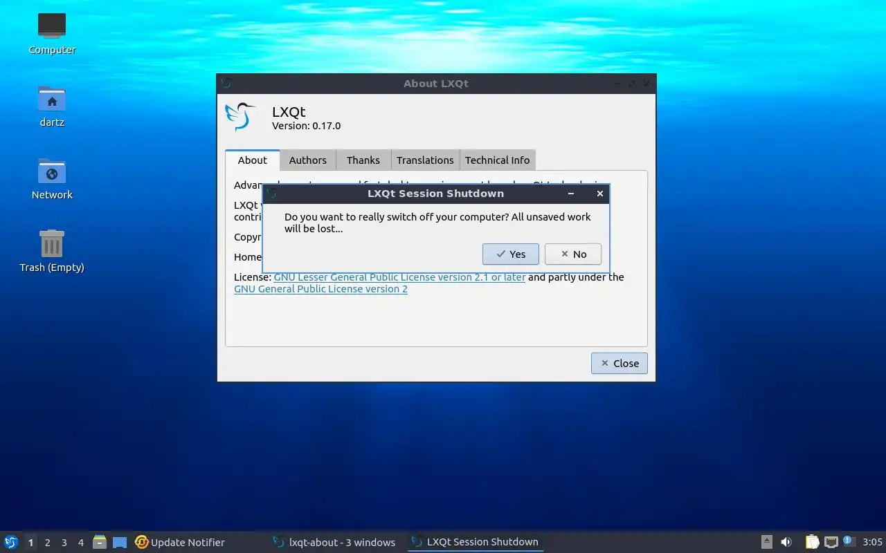Cancel shutdown with the No button
The height and width of the screenshot is (553, 886).
[x=572, y=254]
